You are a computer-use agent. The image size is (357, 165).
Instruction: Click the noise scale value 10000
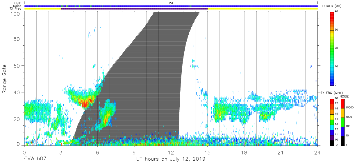tap(349, 108)
